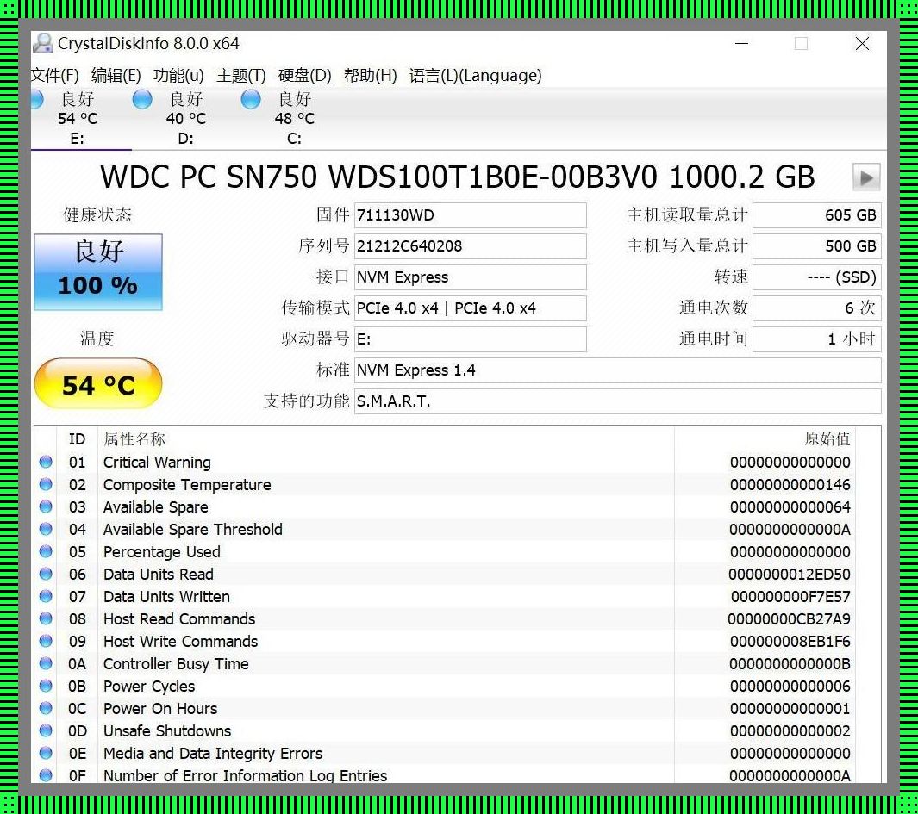918x814 pixels.
Task: Open the 文件(F) menu
Action: (x=54, y=76)
